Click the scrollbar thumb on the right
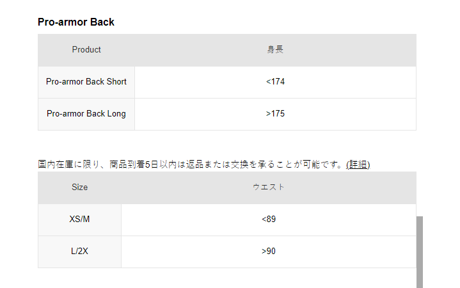This screenshot has width=460, height=288. pyautogui.click(x=420, y=252)
